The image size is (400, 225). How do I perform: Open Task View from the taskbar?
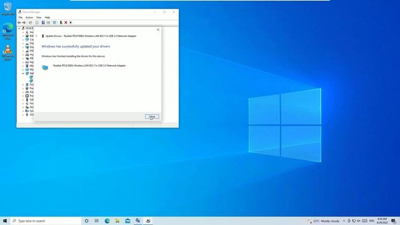click(x=97, y=221)
